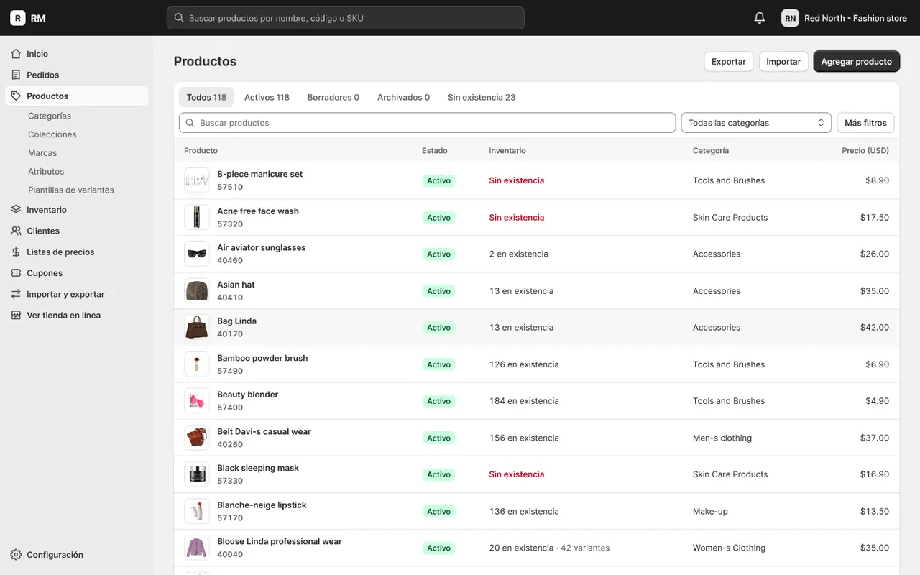This screenshot has height=575, width=920.
Task: Click the Configuración gear icon
Action: (17, 555)
